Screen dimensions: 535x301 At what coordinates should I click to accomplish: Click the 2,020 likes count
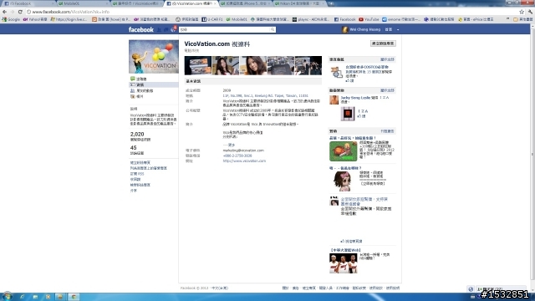click(x=137, y=134)
